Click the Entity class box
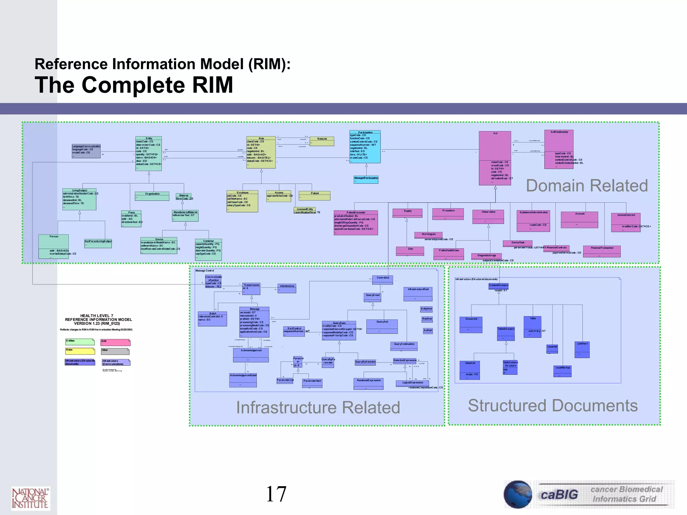Screen dimensions: 687x515 (149, 154)
